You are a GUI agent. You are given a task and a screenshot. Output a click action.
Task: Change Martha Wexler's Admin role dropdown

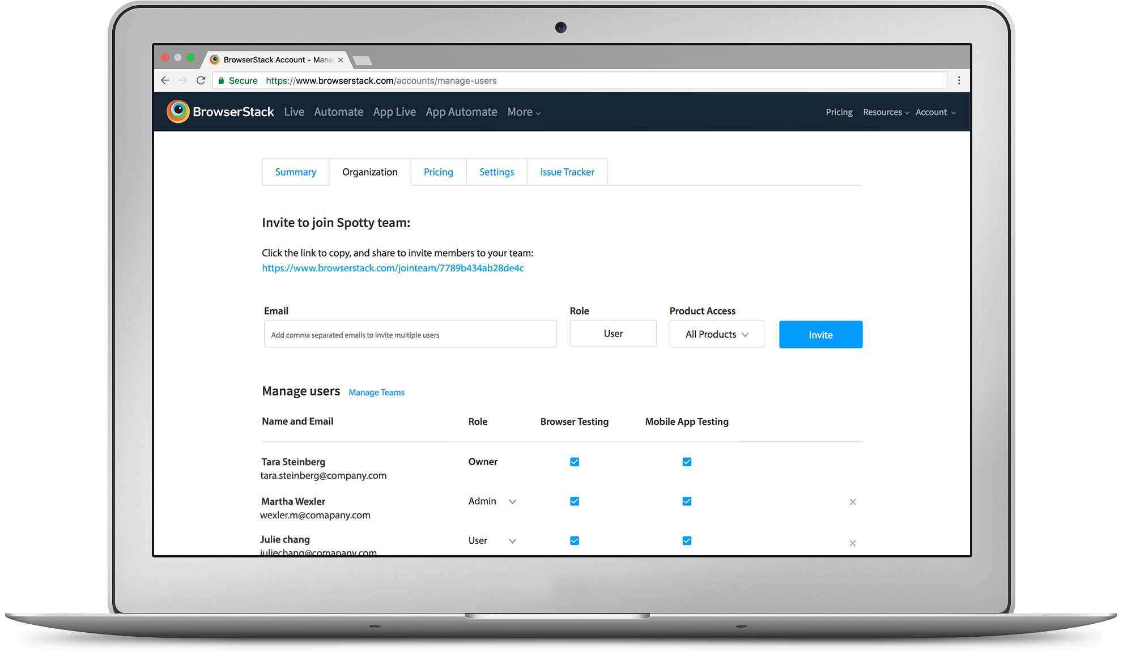click(x=512, y=501)
